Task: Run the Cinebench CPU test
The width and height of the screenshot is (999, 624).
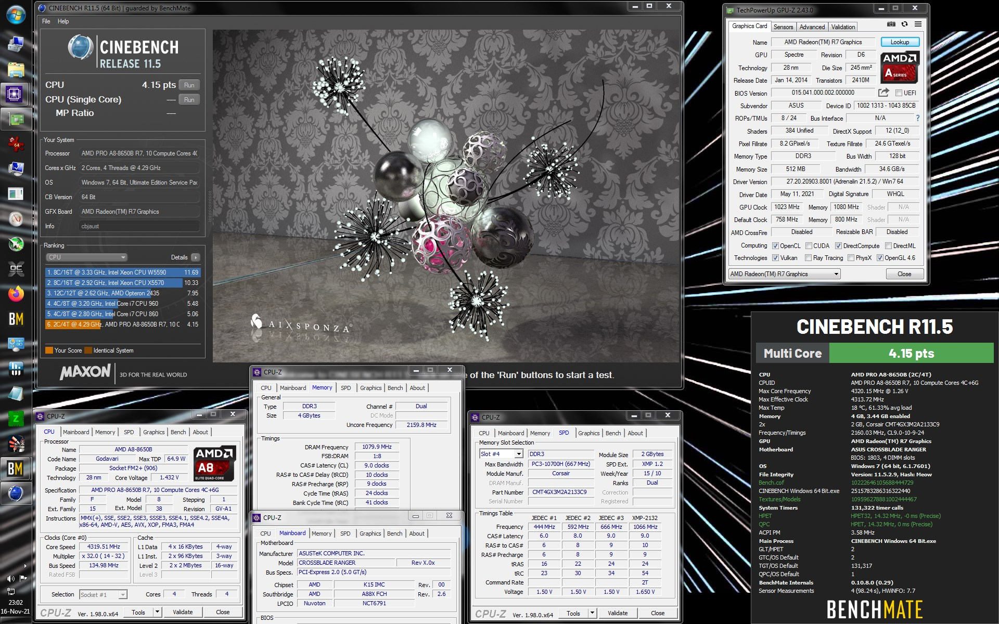Action: click(x=189, y=85)
